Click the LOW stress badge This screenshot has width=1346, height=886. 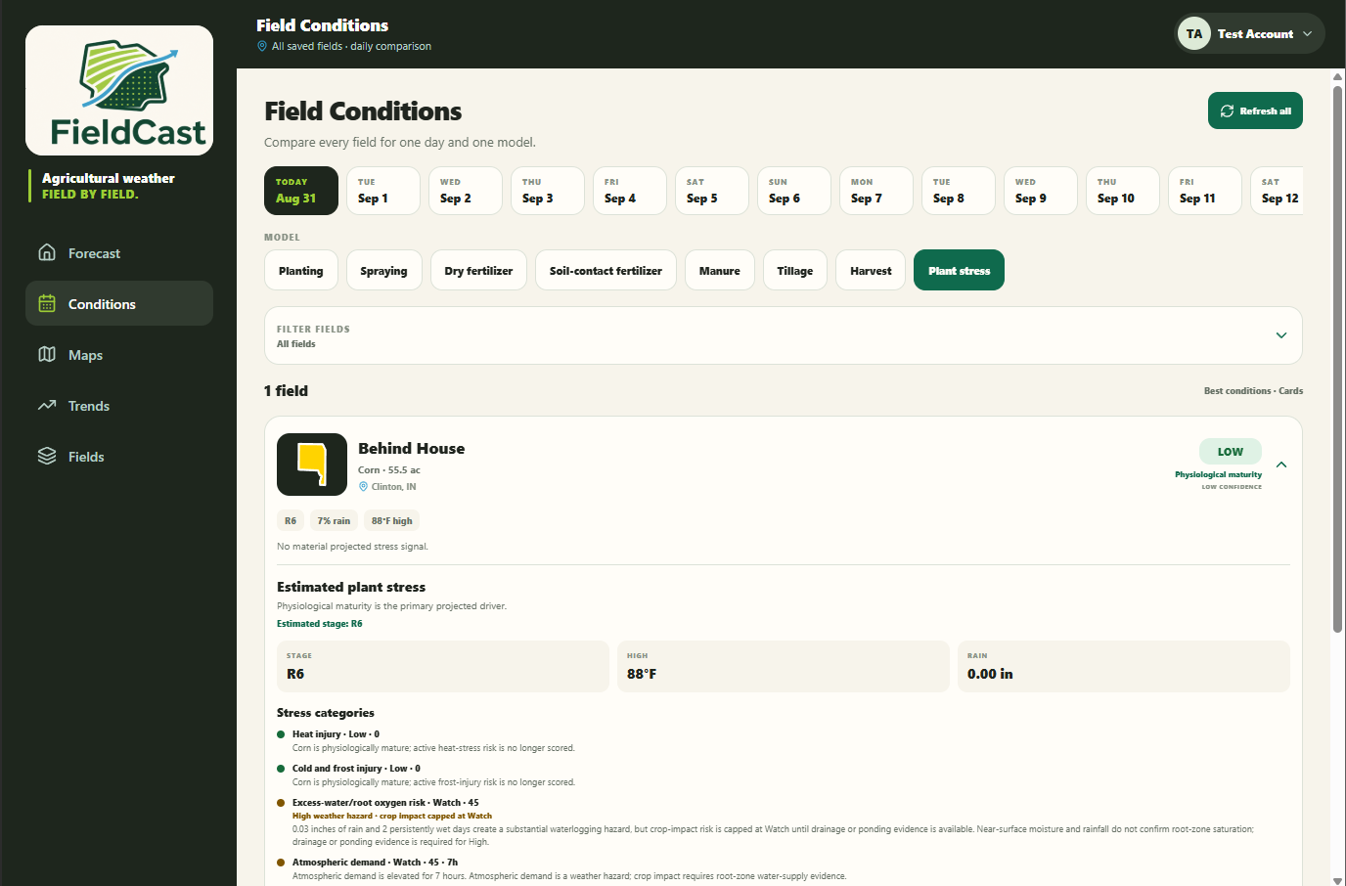[x=1231, y=451]
